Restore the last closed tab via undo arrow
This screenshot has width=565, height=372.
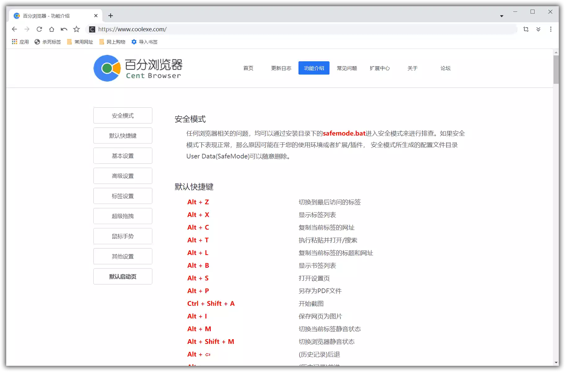64,29
